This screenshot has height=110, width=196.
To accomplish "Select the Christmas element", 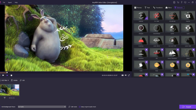I will (x=172, y=16).
